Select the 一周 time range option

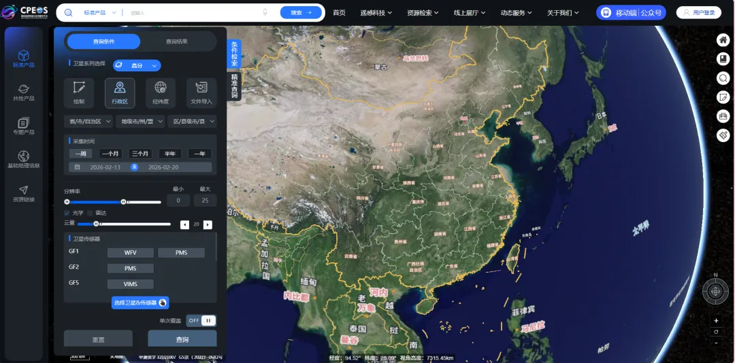coord(80,154)
